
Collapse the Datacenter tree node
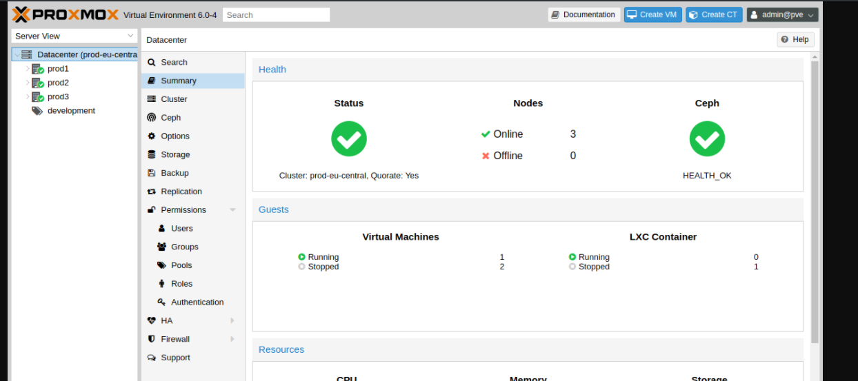[x=17, y=54]
